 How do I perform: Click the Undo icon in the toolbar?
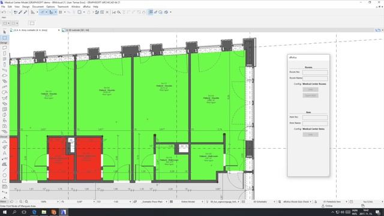[4, 12]
